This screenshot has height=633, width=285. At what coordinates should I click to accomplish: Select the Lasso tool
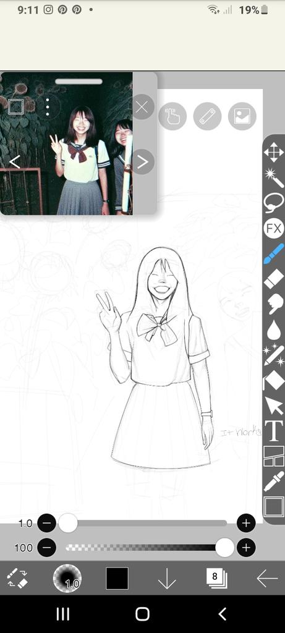tap(274, 203)
